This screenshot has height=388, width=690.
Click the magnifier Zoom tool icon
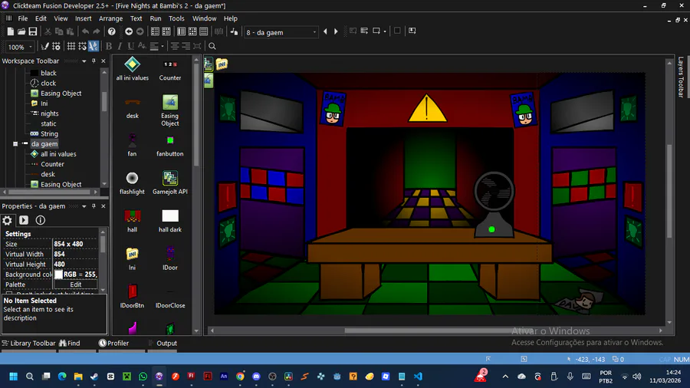[212, 46]
